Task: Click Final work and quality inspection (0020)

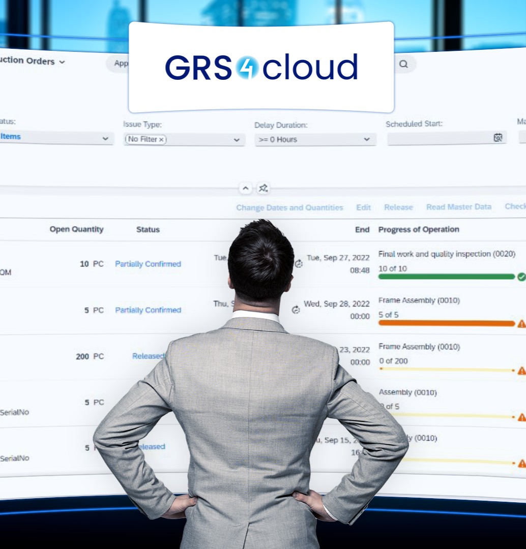Action: tap(447, 254)
